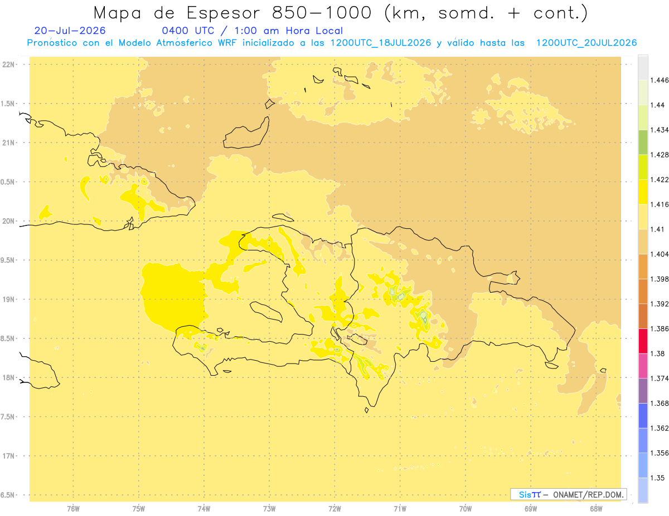669x516 pixels.
Task: Click the longitude label '76W'
Action: pyautogui.click(x=73, y=509)
